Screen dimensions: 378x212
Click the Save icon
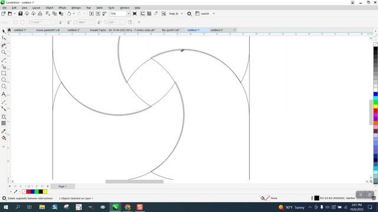pos(21,14)
